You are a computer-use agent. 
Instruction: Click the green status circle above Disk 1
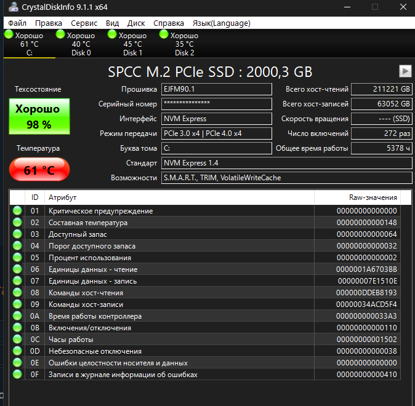[x=112, y=34]
